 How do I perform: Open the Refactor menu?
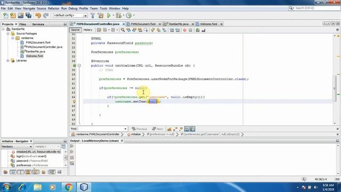[53, 9]
